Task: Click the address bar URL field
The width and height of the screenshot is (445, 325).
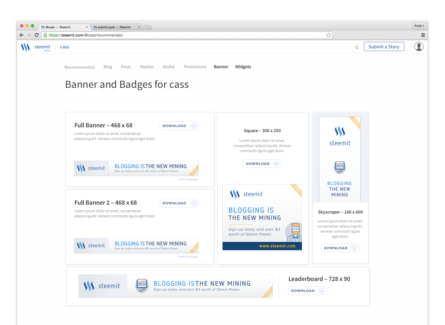Action: pos(187,35)
